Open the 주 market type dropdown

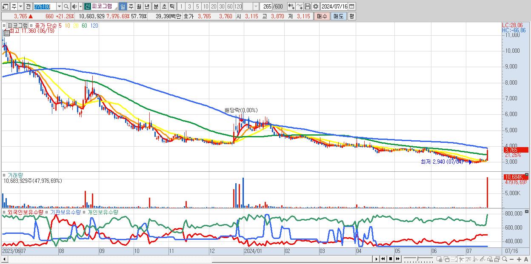coord(20,6)
